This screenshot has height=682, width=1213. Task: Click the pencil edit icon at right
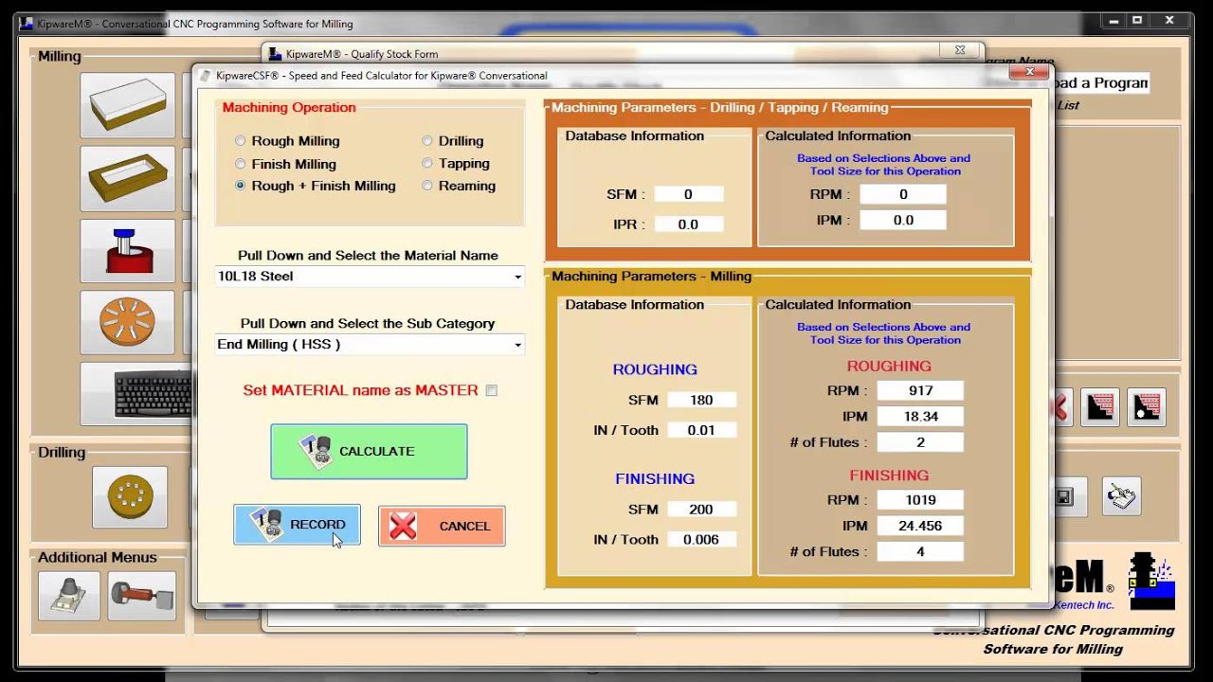click(x=1121, y=496)
